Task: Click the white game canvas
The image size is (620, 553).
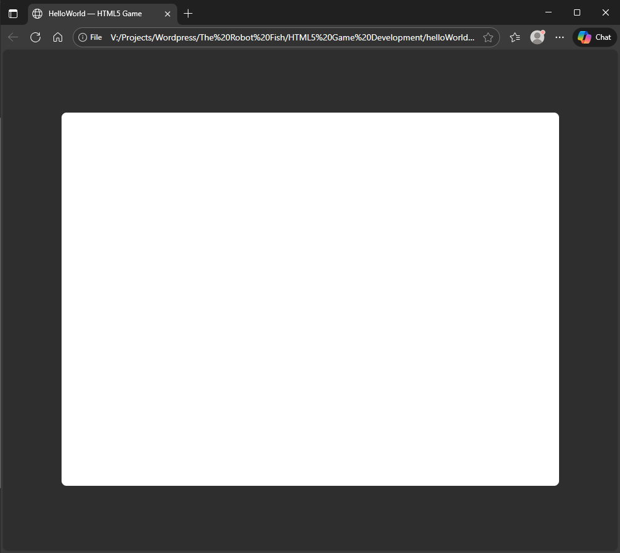Action: point(310,299)
